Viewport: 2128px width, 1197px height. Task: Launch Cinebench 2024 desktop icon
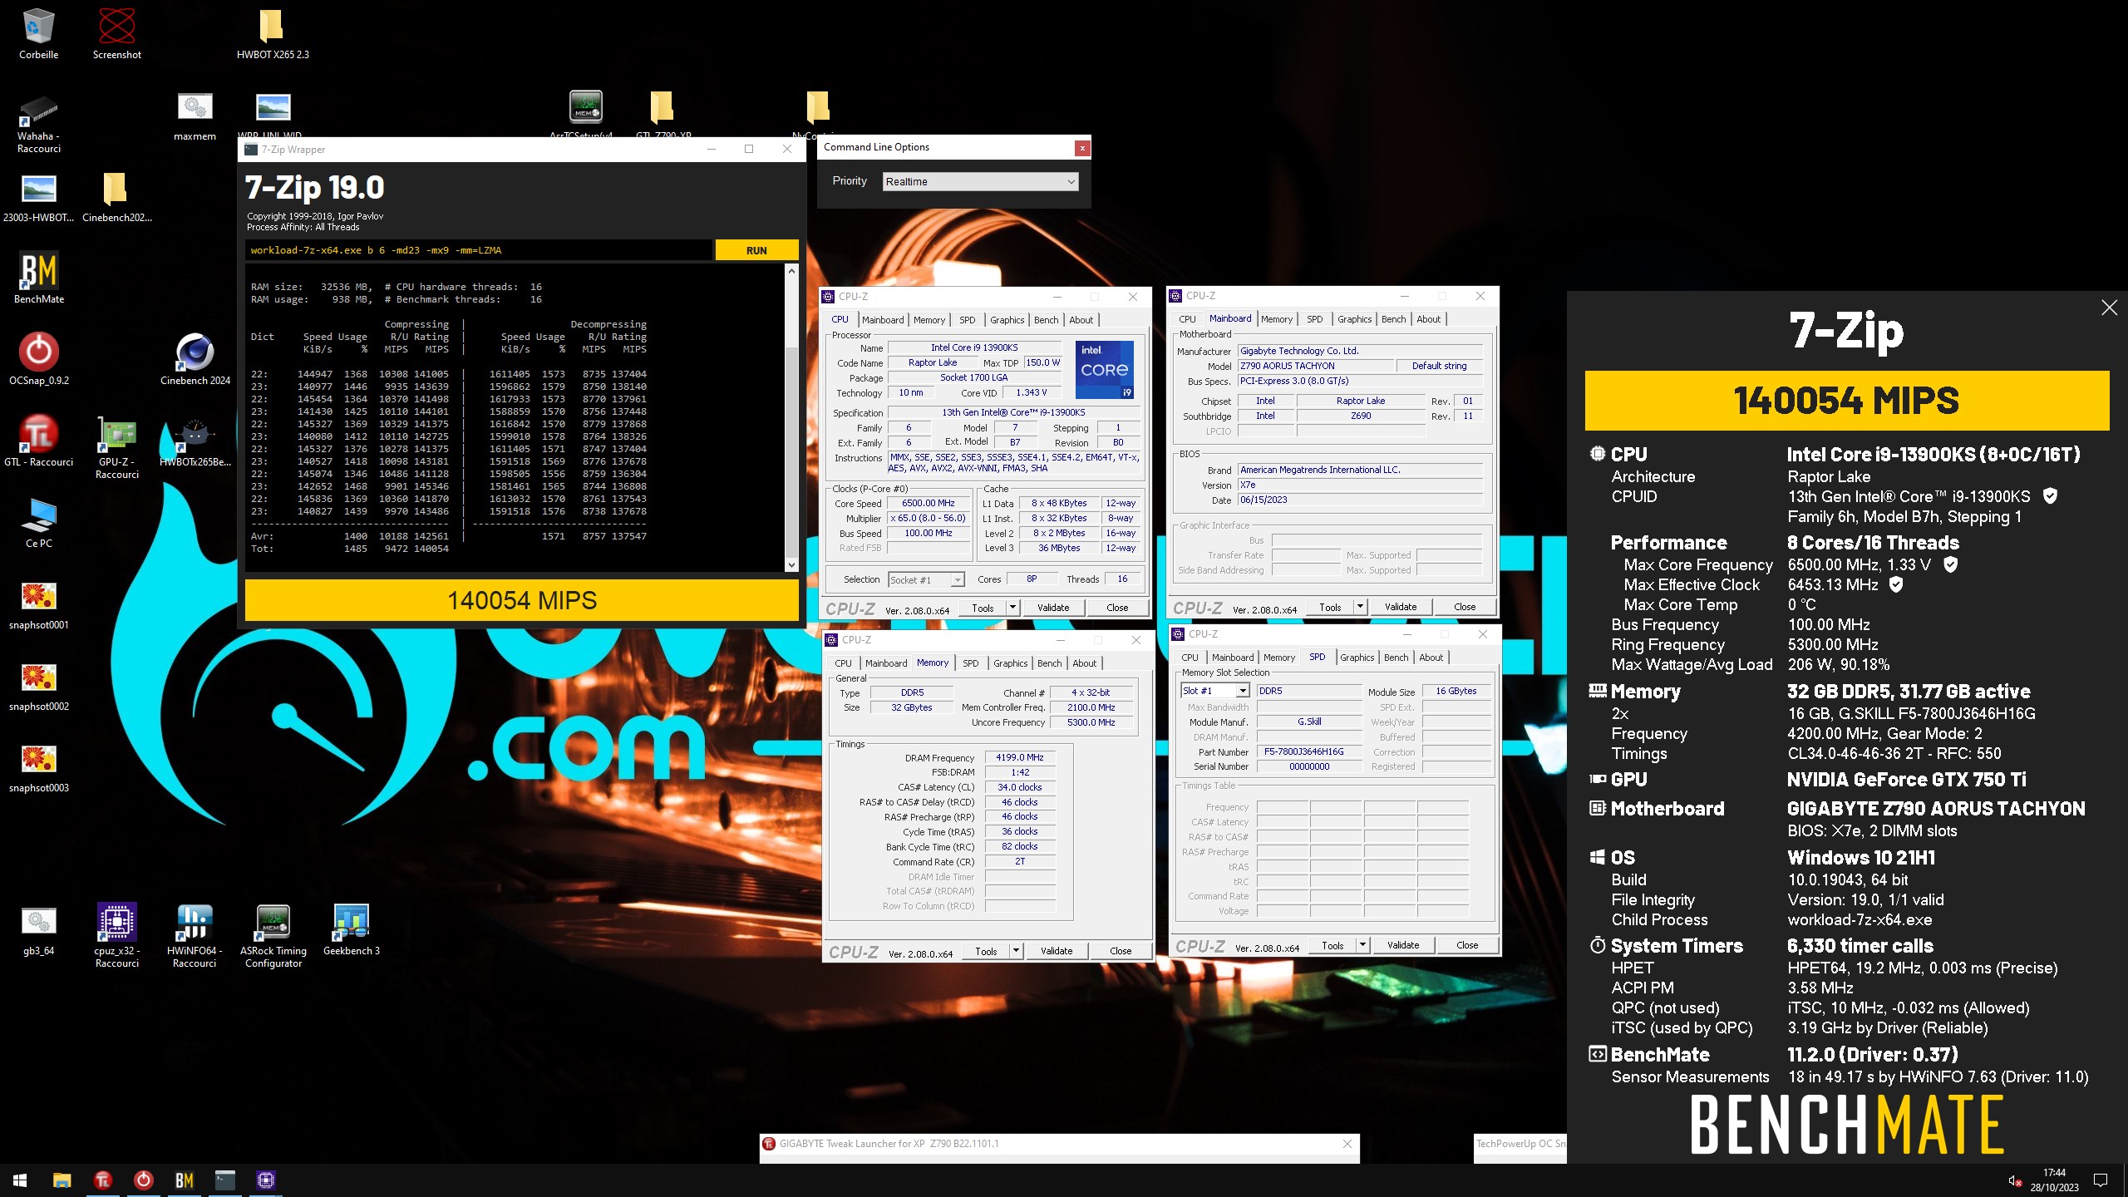pyautogui.click(x=195, y=359)
